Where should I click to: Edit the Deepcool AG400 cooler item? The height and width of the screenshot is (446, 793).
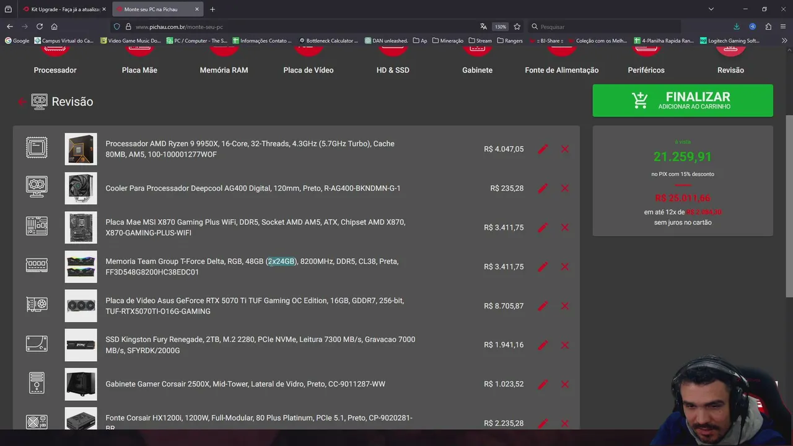click(x=543, y=188)
